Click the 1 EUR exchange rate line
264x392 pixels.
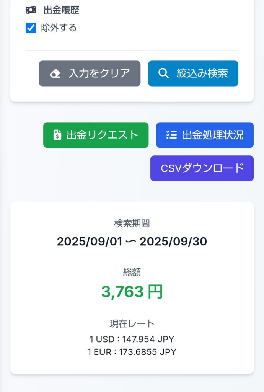click(x=132, y=352)
